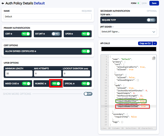The image size is (164, 136).
Task: Click the maxAttempts JSON line
Action: click(126, 93)
